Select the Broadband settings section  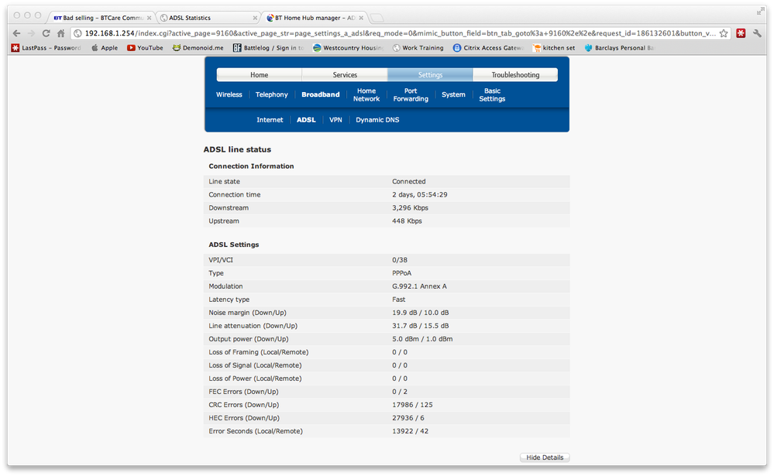pyautogui.click(x=320, y=94)
